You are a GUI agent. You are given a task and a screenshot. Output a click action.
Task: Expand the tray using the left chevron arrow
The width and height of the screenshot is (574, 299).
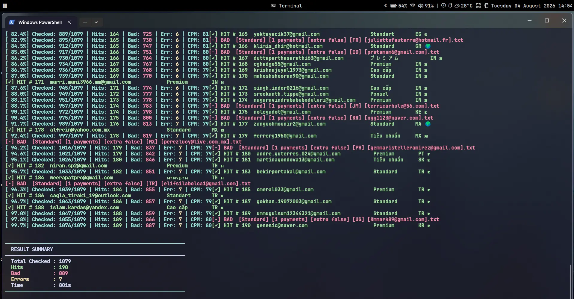pos(386,6)
